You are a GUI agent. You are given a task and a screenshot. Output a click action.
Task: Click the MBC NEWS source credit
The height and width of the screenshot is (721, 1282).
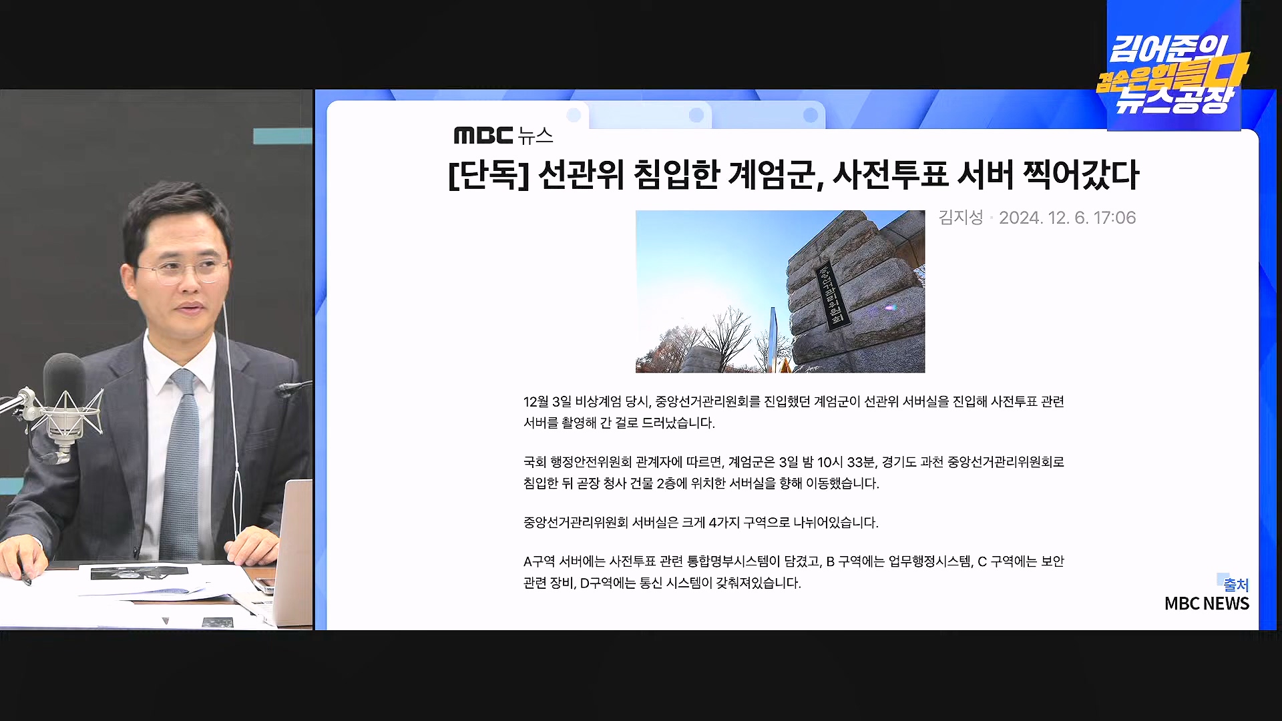tap(1207, 604)
